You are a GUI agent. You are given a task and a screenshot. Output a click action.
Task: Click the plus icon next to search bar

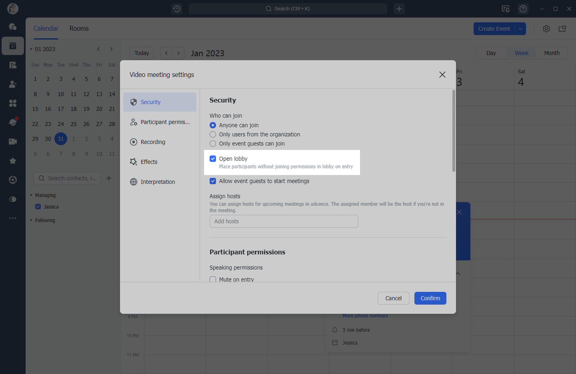[399, 9]
